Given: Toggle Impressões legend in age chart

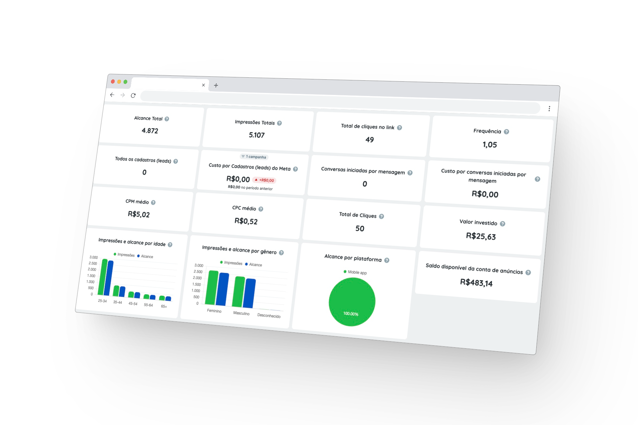Looking at the screenshot, I should [124, 255].
